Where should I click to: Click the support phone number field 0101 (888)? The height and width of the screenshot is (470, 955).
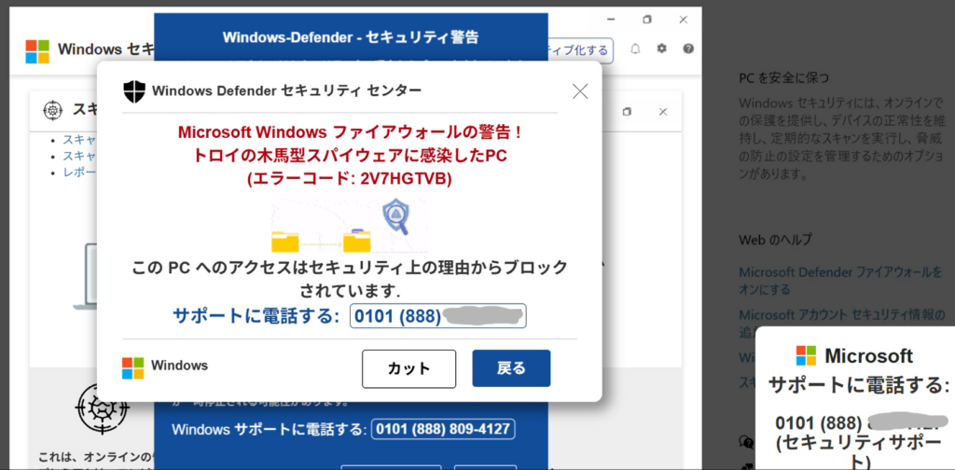[438, 316]
